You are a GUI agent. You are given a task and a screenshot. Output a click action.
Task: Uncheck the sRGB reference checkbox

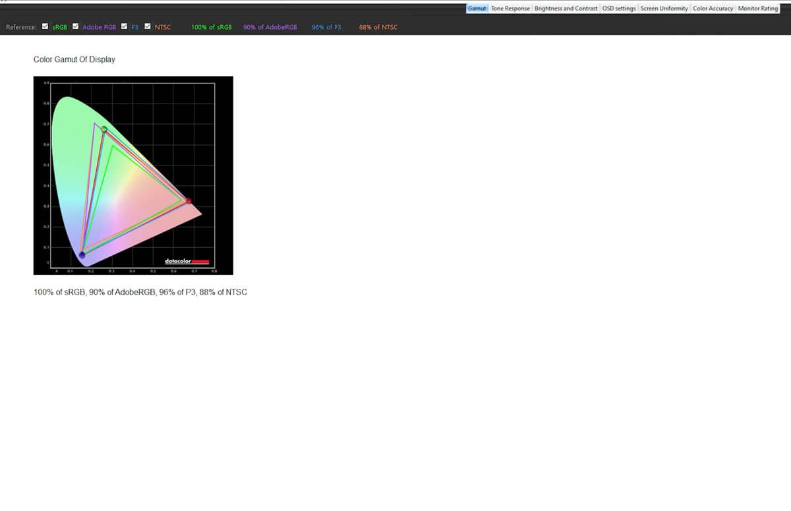pos(45,27)
